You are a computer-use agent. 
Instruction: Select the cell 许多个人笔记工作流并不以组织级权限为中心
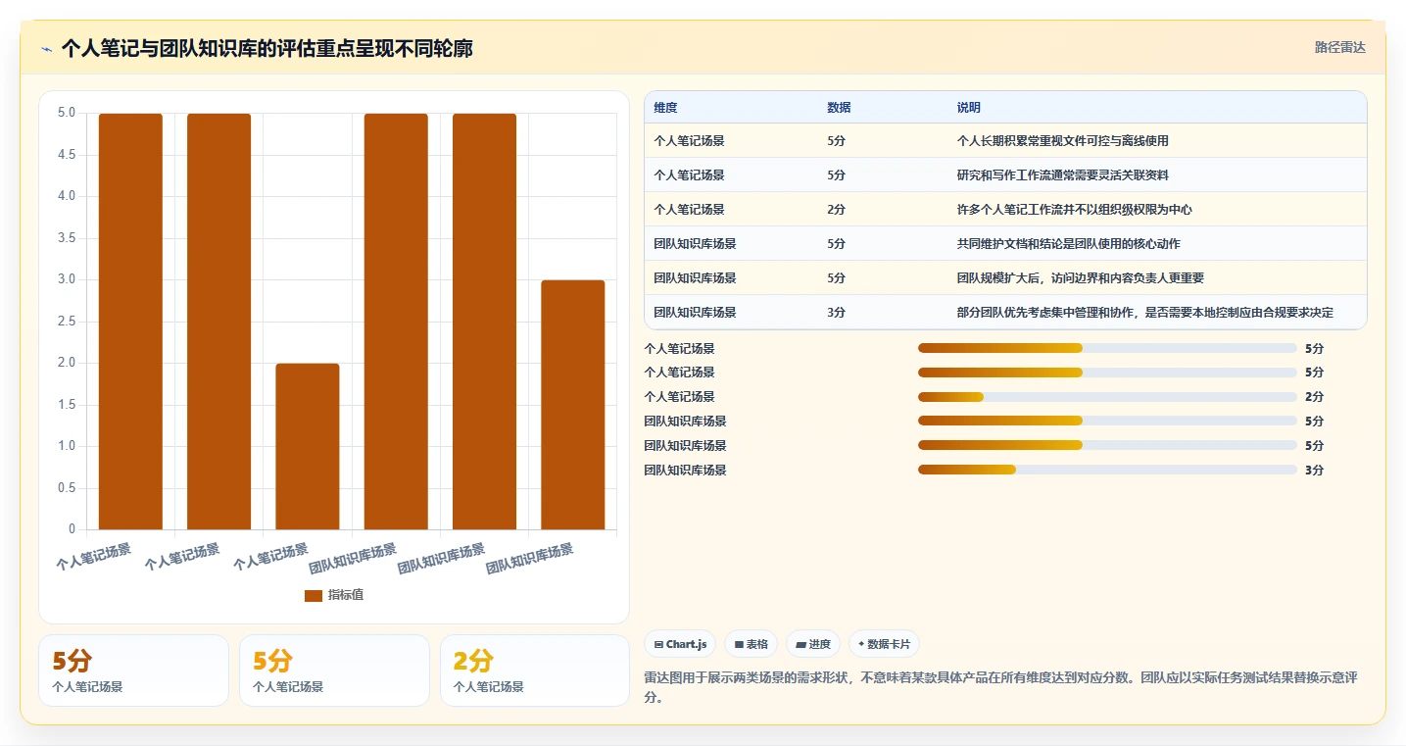[x=1074, y=210]
